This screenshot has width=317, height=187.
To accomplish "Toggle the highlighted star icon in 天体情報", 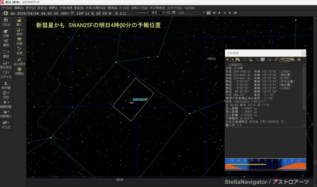I will [x=233, y=59].
